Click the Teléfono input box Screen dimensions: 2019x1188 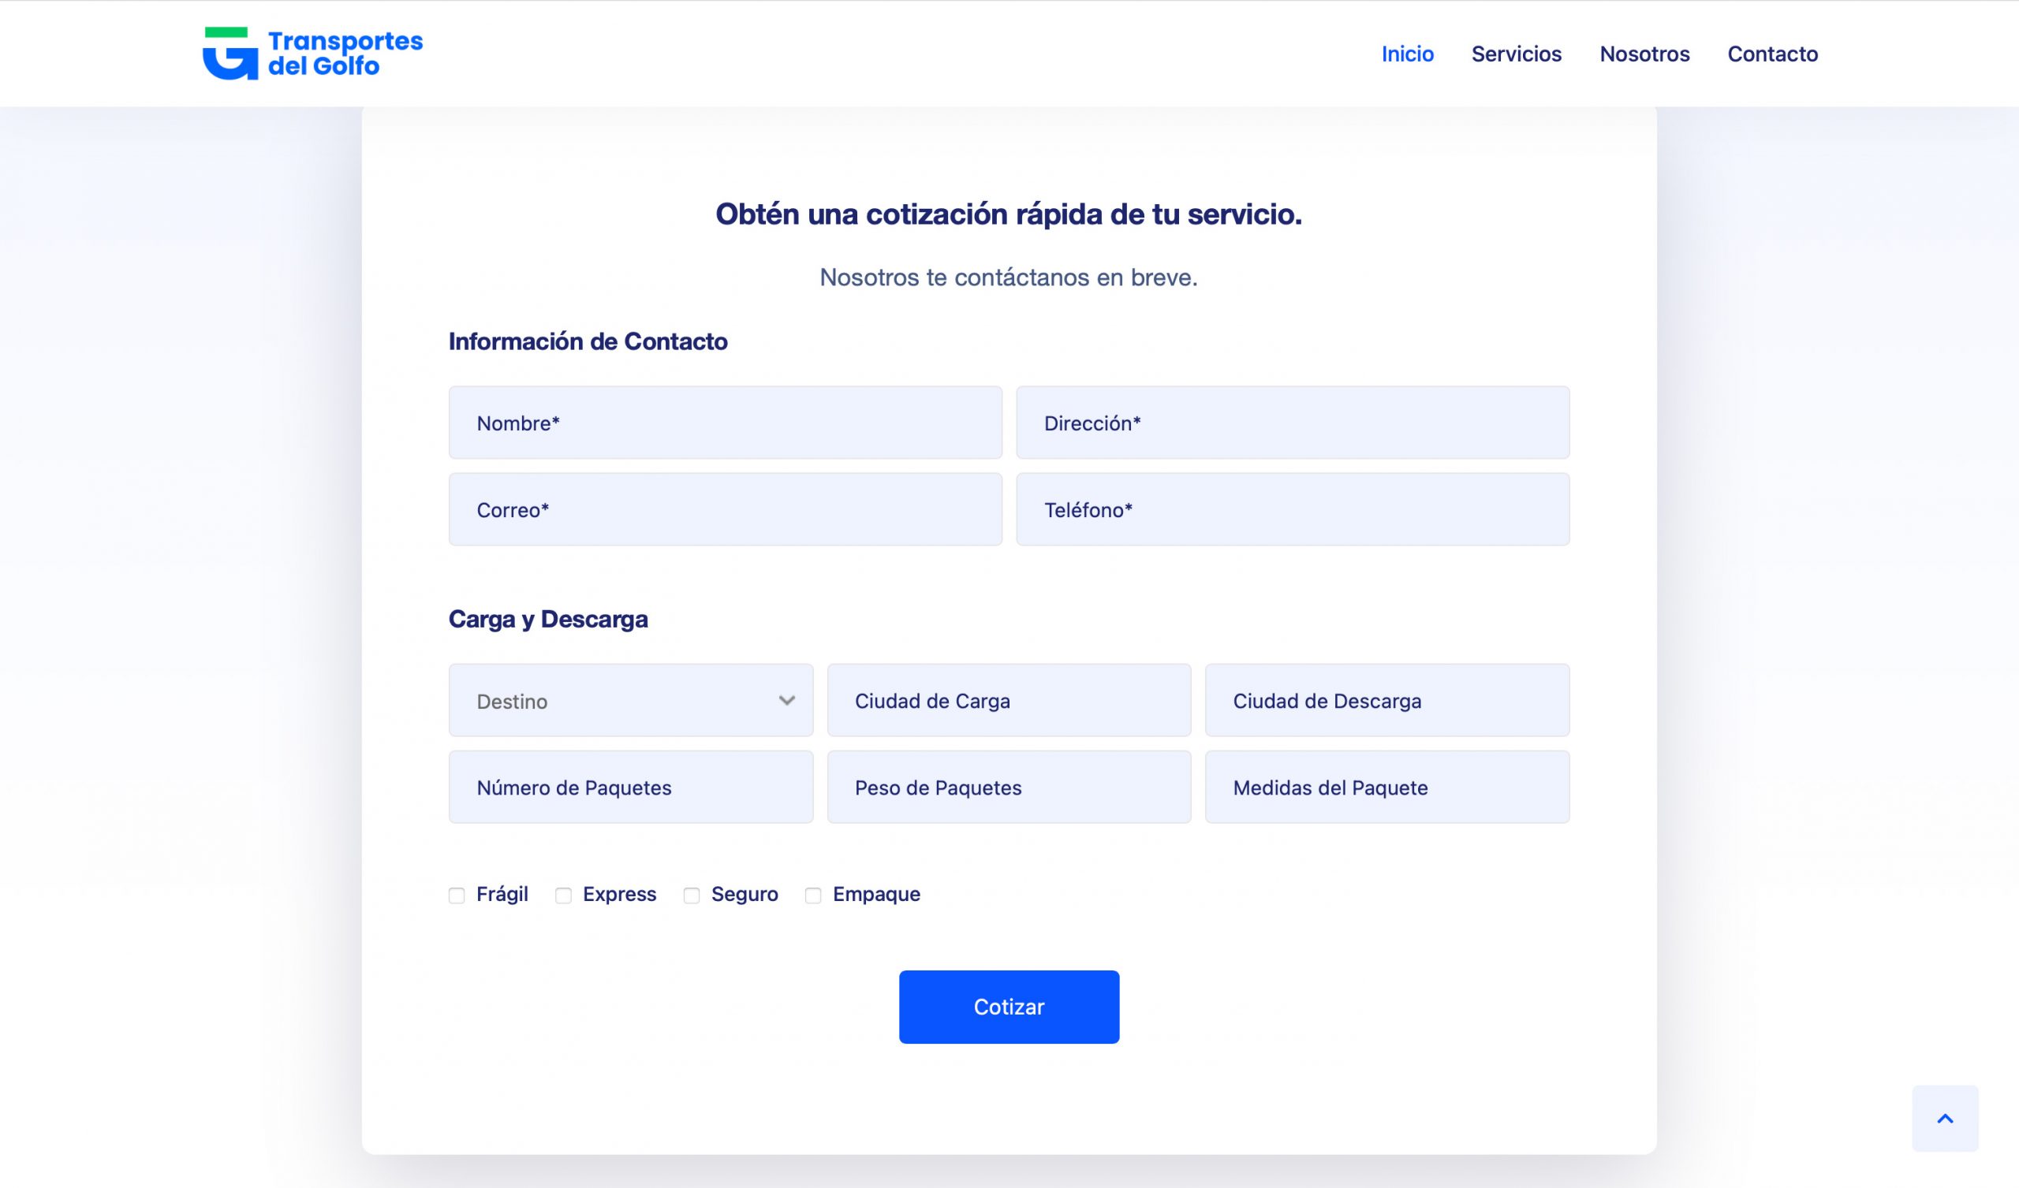pyautogui.click(x=1293, y=509)
